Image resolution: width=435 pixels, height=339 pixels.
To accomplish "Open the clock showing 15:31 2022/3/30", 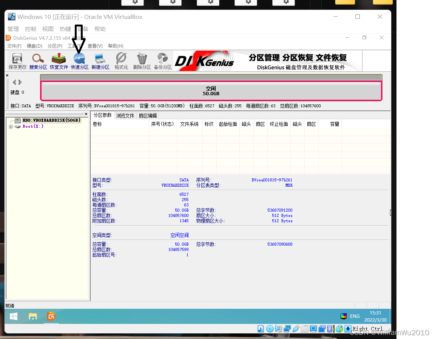I will point(375,316).
